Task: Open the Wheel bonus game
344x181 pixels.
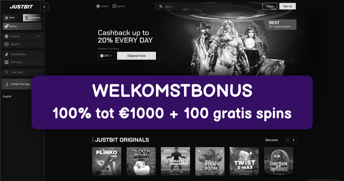Action: point(12,18)
